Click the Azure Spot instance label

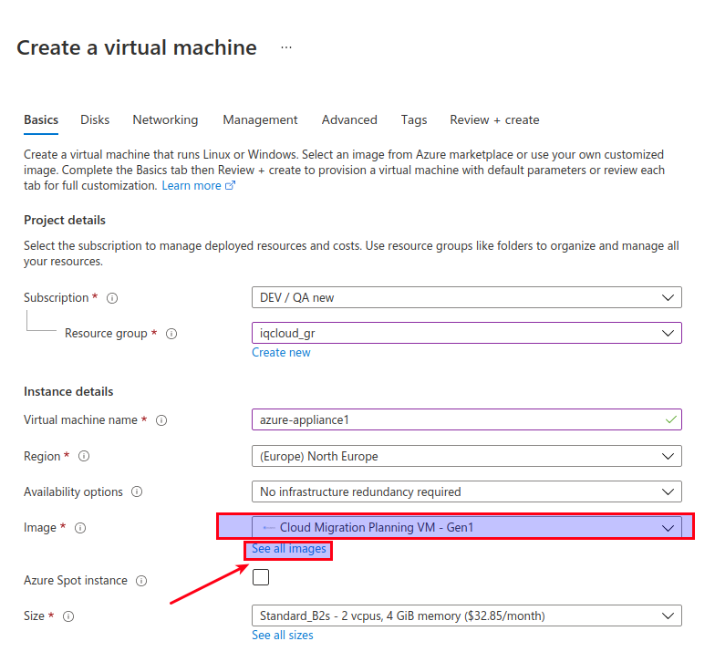pyautogui.click(x=75, y=580)
